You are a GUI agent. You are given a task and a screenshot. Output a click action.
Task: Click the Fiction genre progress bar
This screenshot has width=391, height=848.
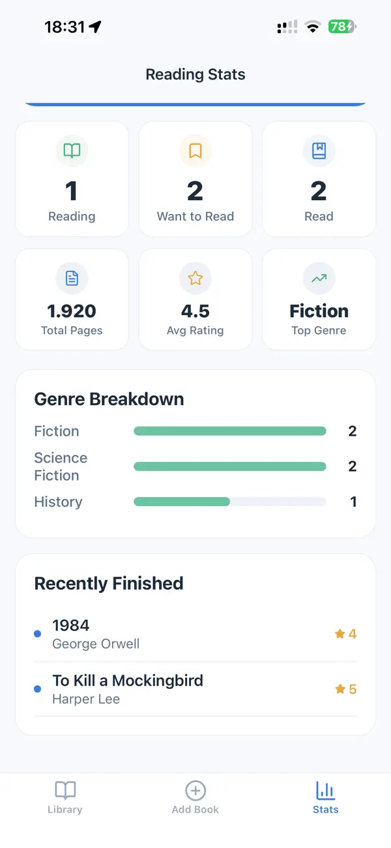(229, 431)
